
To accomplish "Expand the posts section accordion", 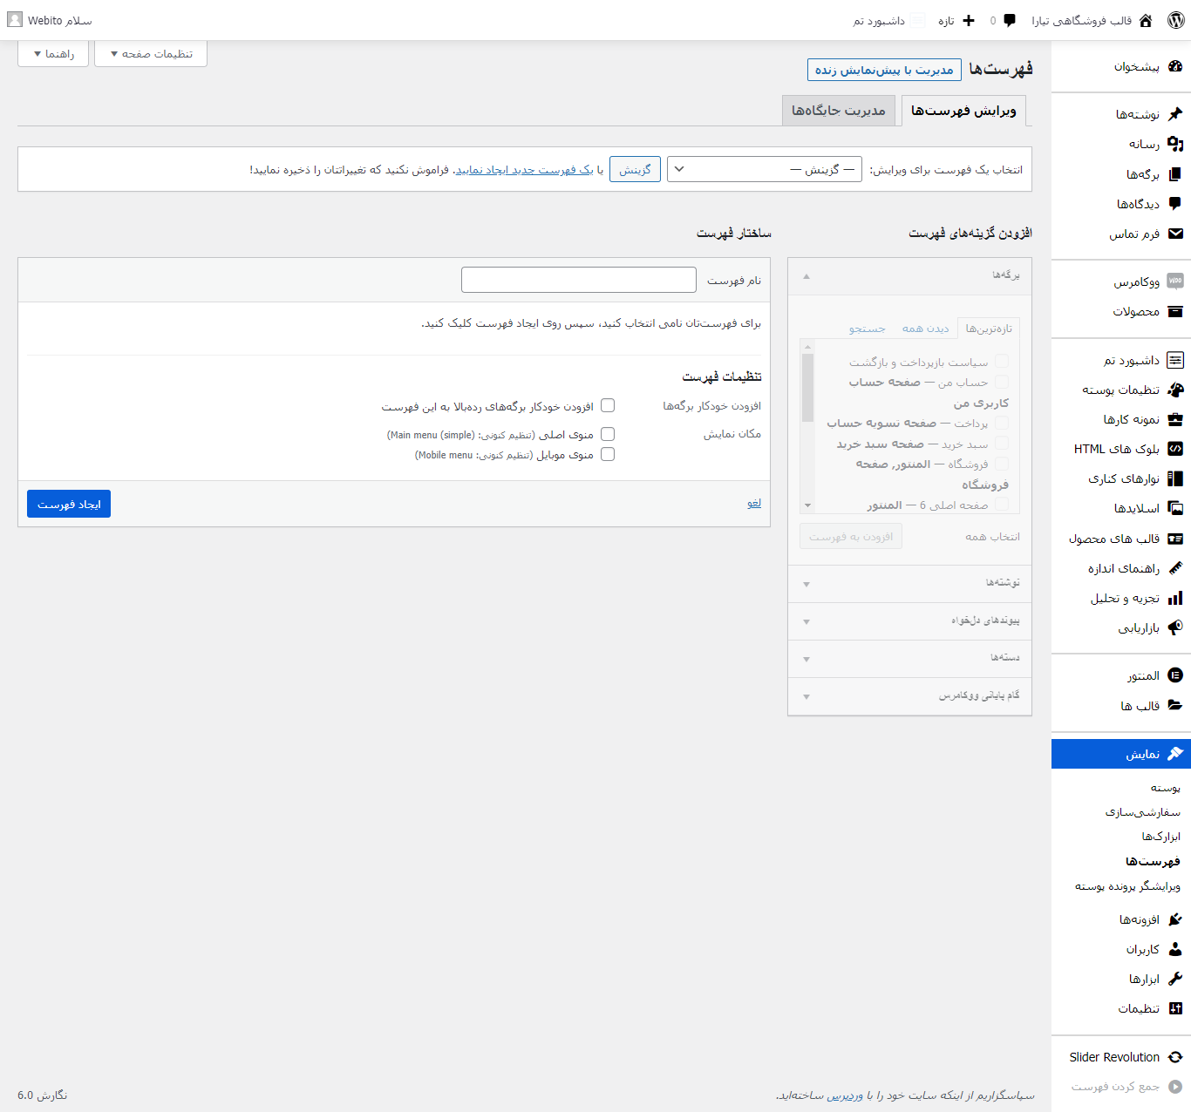I will point(909,583).
